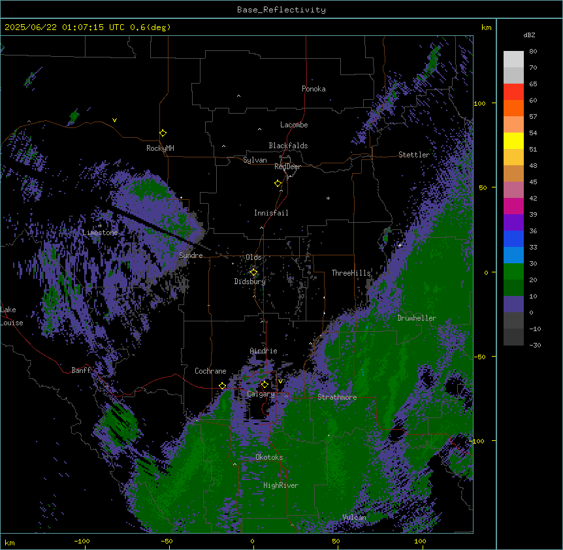Select the Sylvan map label
563x550 pixels.
point(255,160)
